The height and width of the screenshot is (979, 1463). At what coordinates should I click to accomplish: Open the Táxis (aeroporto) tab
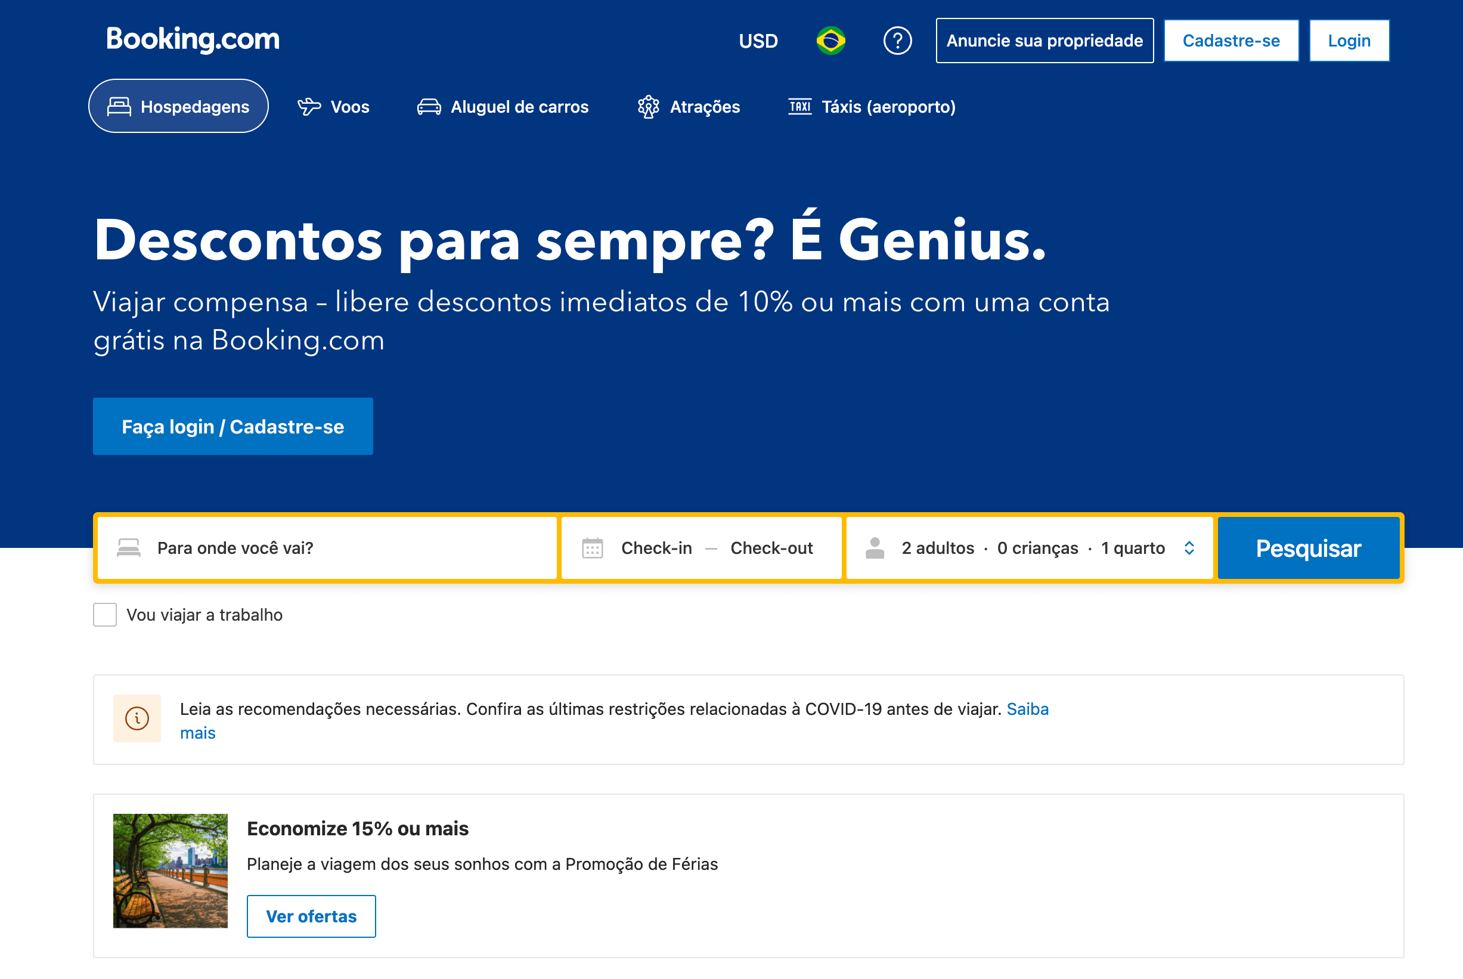[872, 107]
